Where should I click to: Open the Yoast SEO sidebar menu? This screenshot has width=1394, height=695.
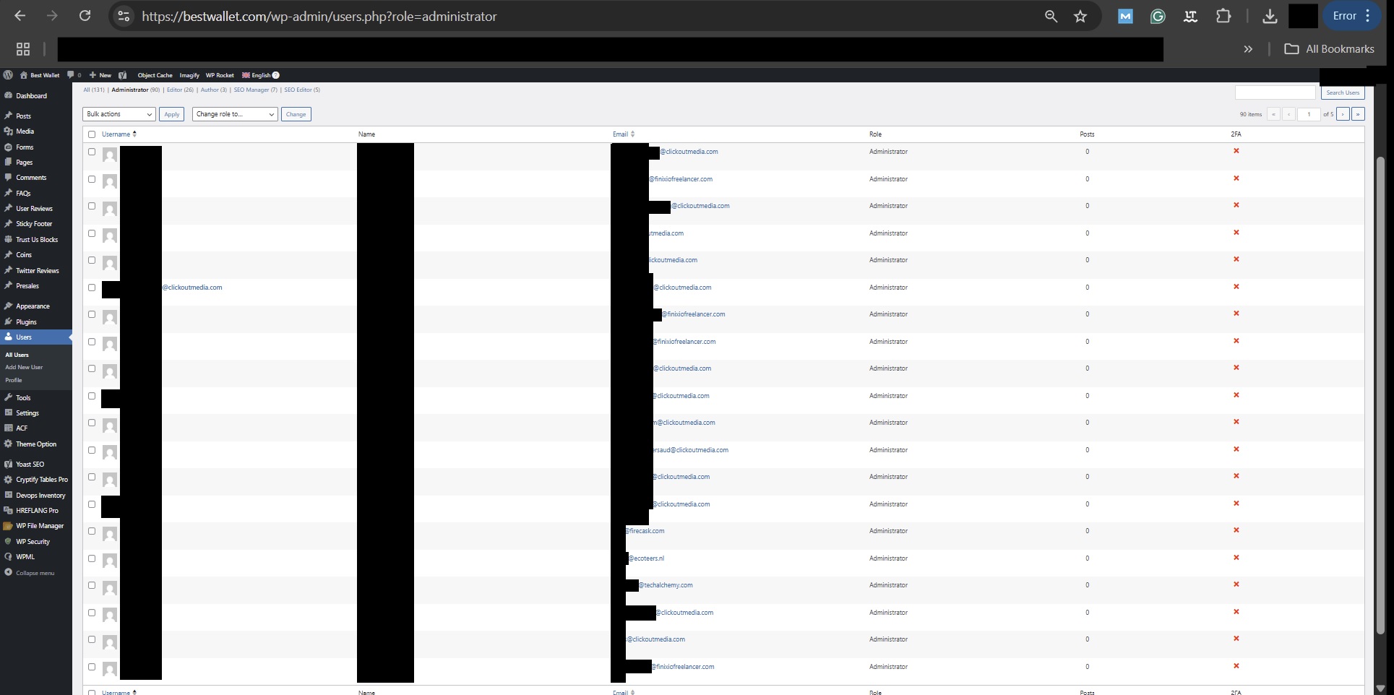coord(30,465)
